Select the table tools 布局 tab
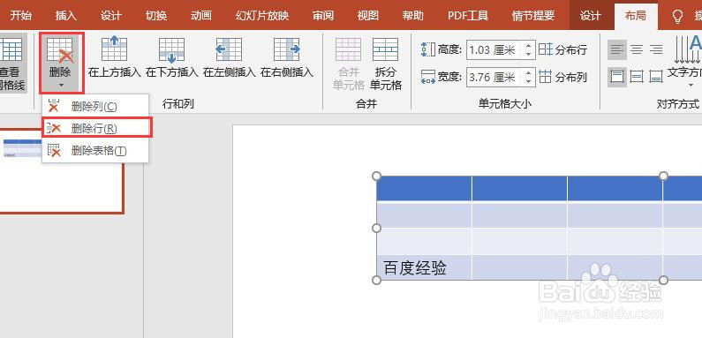Viewport: 702px width, 338px height. tap(635, 15)
